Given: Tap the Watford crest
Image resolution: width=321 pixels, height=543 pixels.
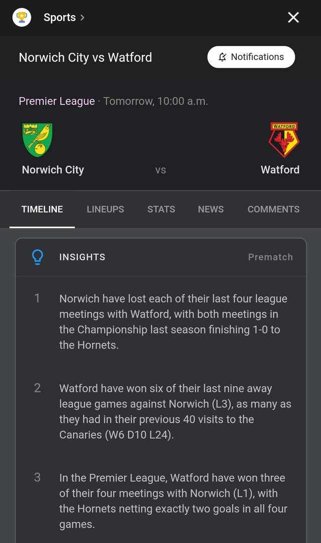Looking at the screenshot, I should (x=284, y=140).
